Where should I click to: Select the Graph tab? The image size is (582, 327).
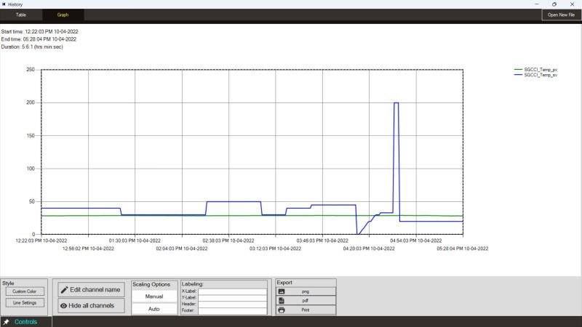click(x=63, y=15)
